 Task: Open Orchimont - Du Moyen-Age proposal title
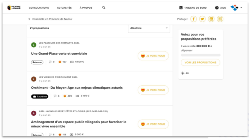(x=77, y=88)
